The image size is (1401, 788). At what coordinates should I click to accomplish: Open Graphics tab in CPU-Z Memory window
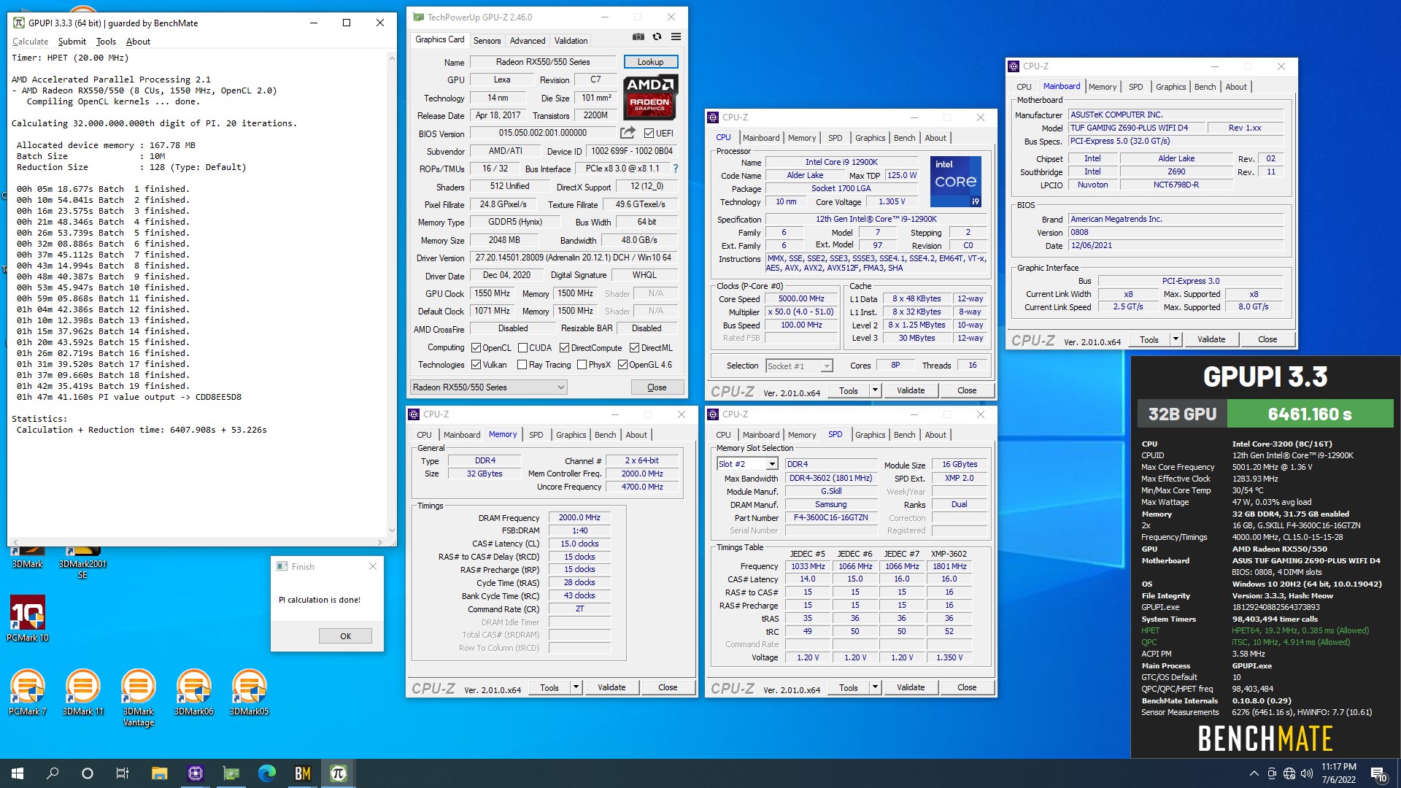pos(571,435)
